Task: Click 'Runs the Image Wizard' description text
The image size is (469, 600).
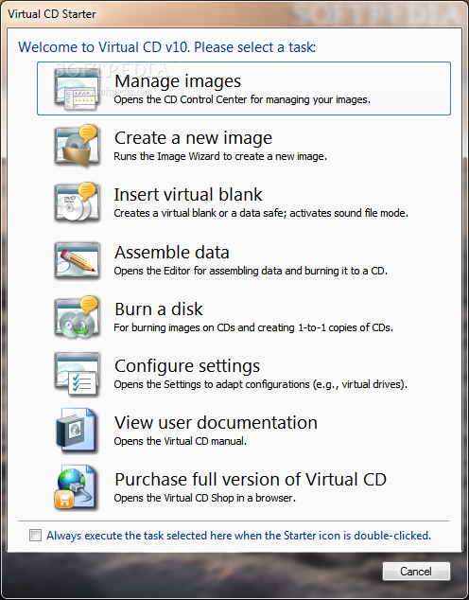Action: 220,156
